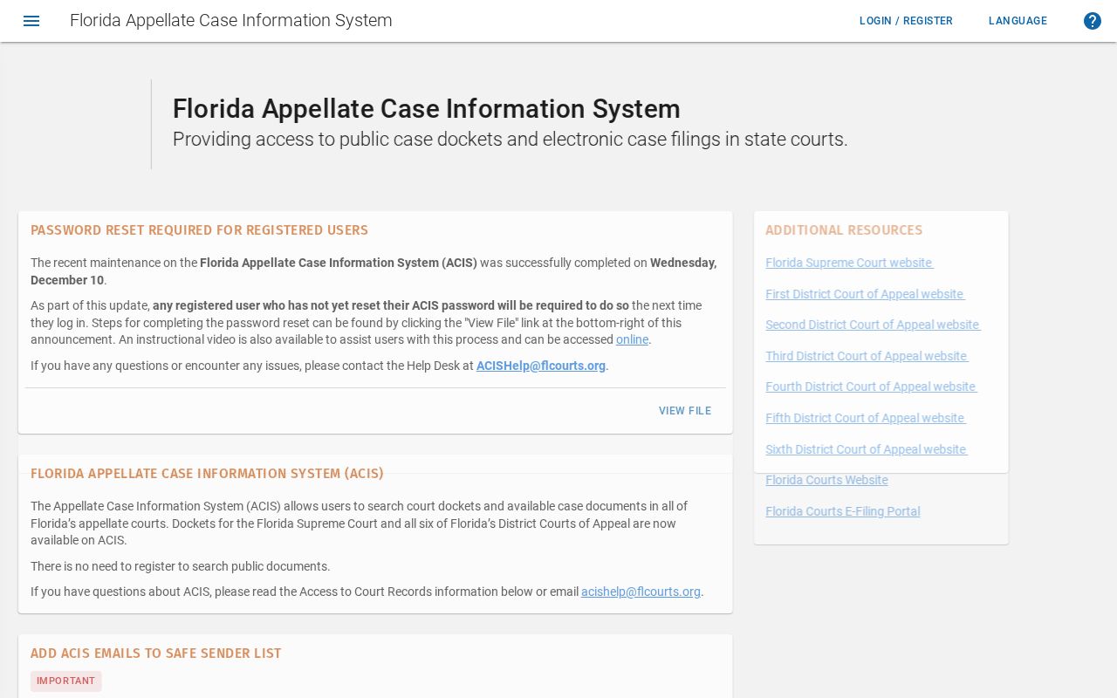Go to Florida Courts Website link

[826, 480]
